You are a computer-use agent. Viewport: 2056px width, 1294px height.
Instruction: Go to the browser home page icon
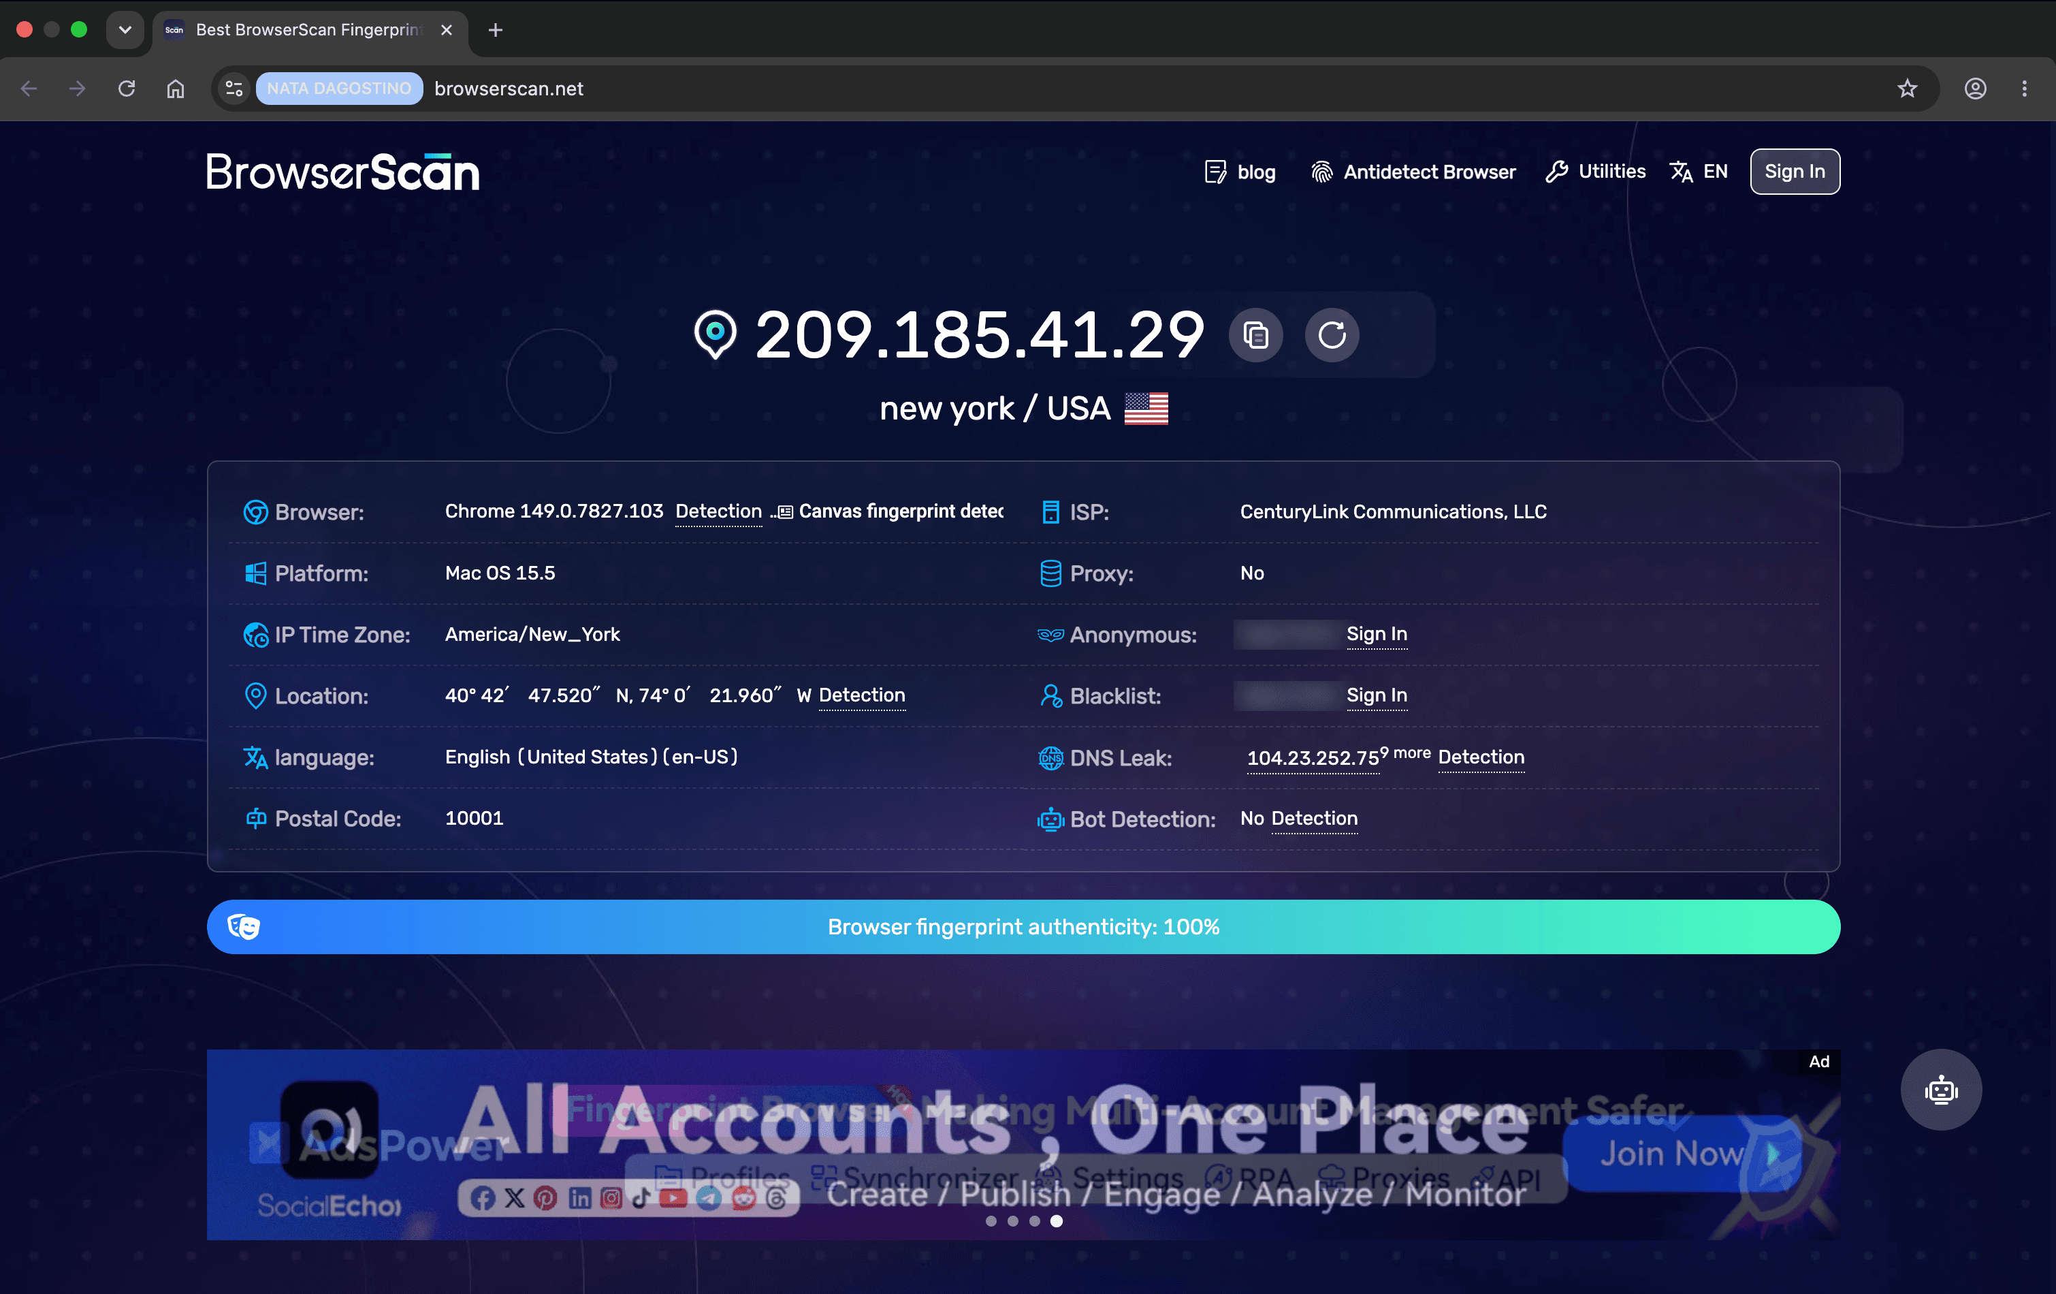point(175,89)
